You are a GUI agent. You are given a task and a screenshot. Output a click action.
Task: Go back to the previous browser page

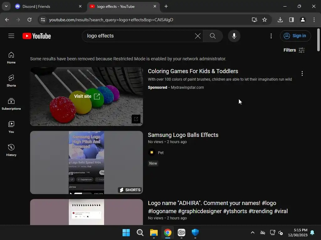[7, 20]
